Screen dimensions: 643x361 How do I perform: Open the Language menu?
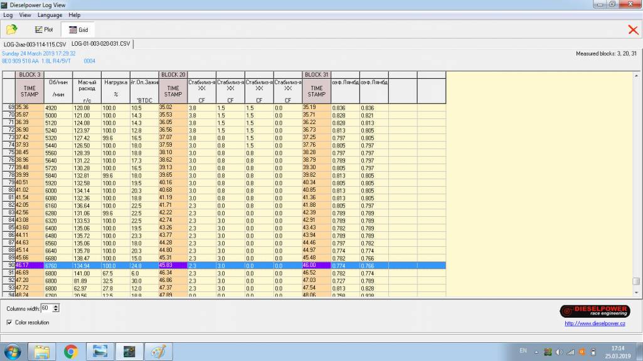(x=50, y=14)
